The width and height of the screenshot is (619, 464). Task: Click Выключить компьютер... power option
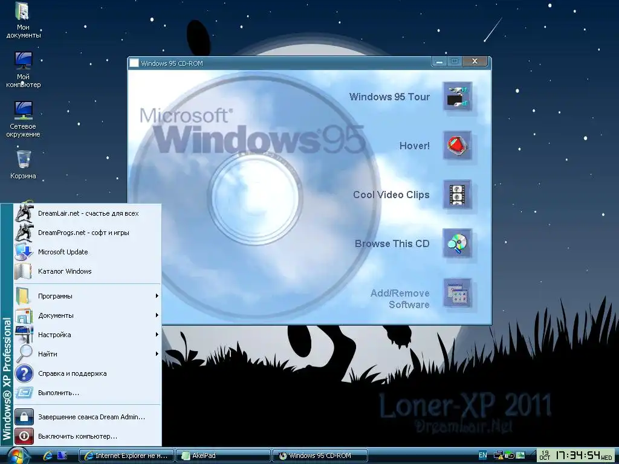point(88,436)
